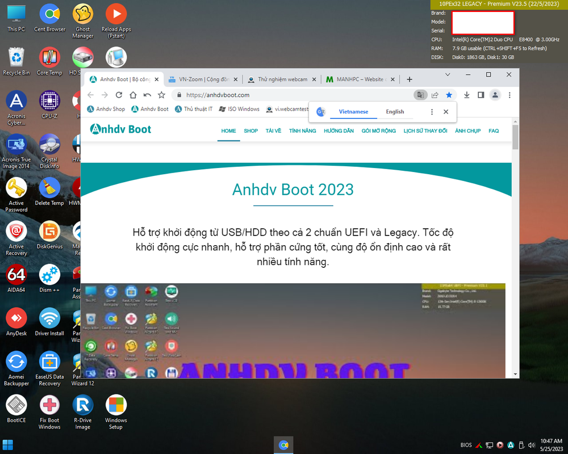Open This PC desktop icon
This screenshot has height=454, width=568.
point(16,19)
